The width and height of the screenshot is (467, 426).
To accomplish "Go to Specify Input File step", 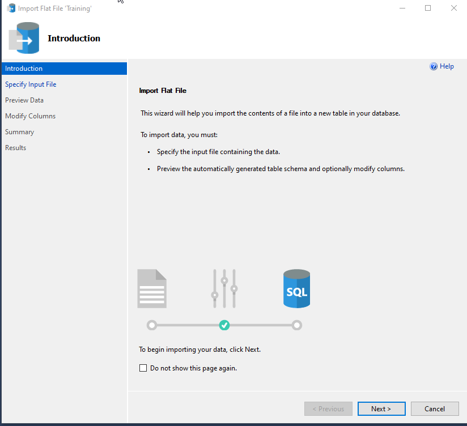I will click(31, 84).
